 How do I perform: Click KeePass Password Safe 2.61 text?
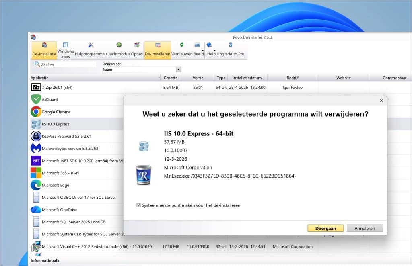[x=67, y=136]
